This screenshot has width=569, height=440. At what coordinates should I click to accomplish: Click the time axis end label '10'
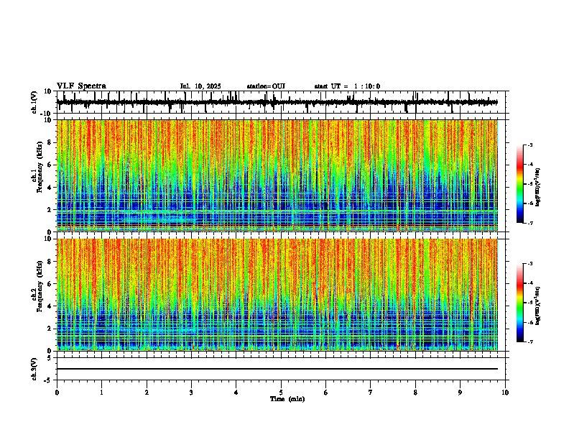point(505,393)
